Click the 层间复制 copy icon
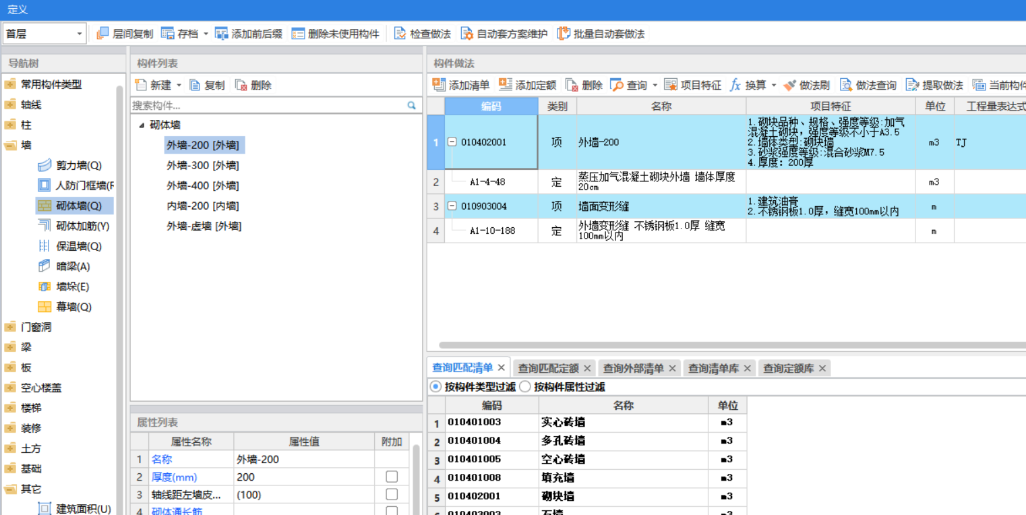 click(103, 33)
